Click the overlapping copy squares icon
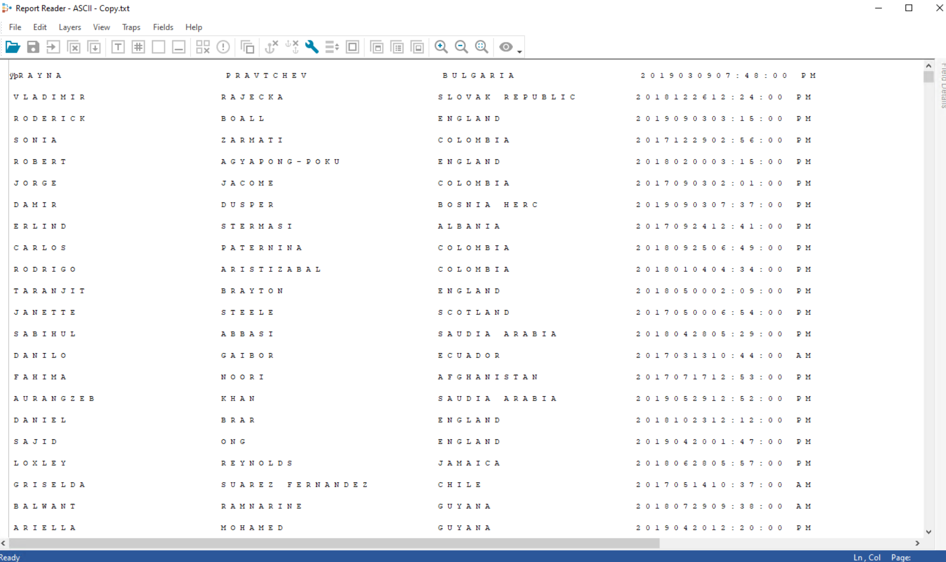Image resolution: width=946 pixels, height=562 pixels. tap(247, 47)
